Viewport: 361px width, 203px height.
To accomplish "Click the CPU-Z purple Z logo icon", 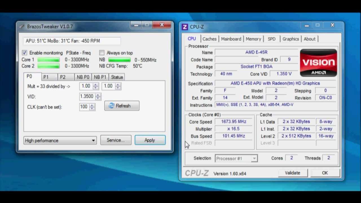I will click(185, 27).
